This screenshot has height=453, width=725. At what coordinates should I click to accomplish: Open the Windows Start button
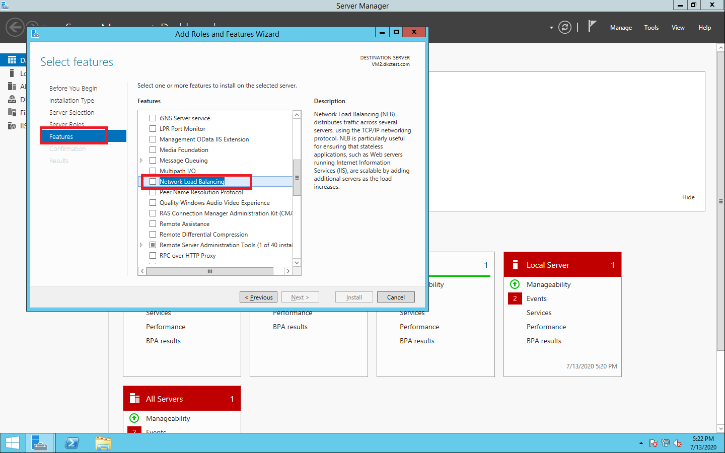(x=13, y=443)
